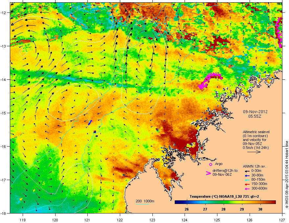This screenshot has height=223, width=289.
Task: Click the '124' longitude axis label
Action: (185, 220)
